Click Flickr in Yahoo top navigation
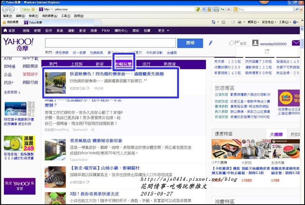 pos(106,30)
